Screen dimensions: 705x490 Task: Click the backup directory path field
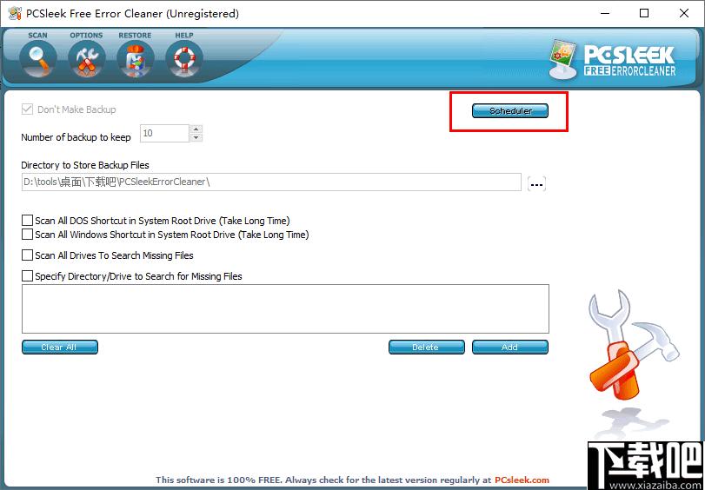point(271,182)
